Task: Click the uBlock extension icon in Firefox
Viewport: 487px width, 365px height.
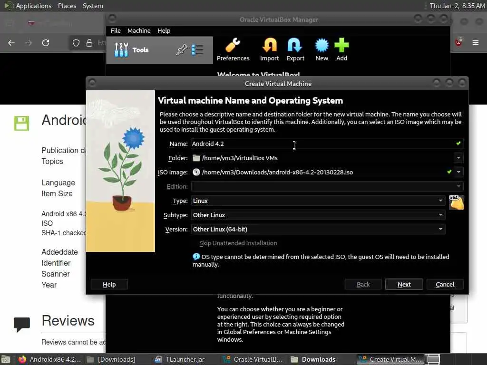Action: point(459,42)
